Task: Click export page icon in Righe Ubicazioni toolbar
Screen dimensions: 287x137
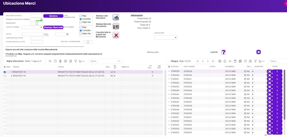Action: coord(55,61)
